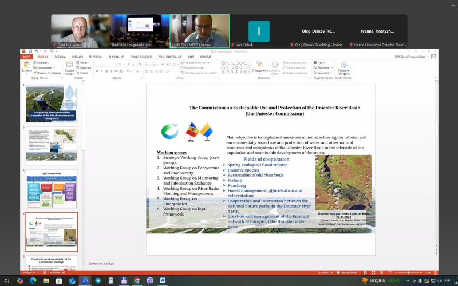
Task: Click the Fit slide to window icon
Action: point(435,273)
